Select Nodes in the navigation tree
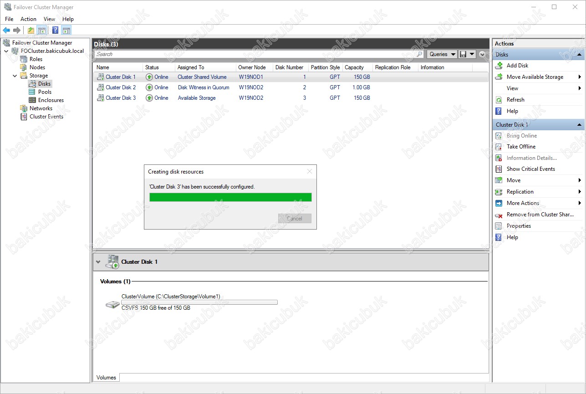This screenshot has width=586, height=394. [x=37, y=67]
